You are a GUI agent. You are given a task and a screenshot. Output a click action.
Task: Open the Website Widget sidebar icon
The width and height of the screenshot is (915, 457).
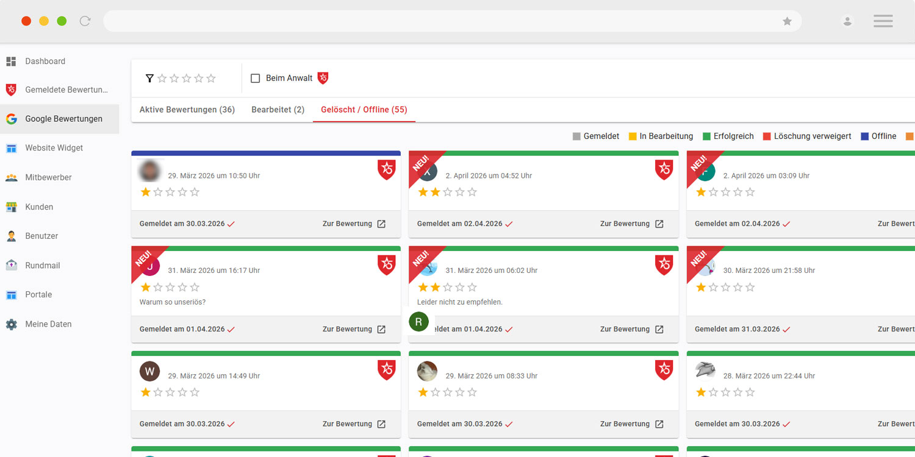tap(11, 148)
